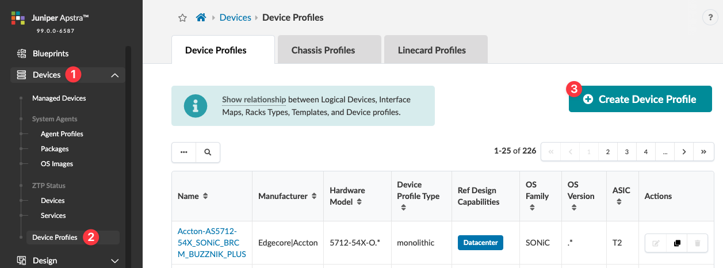
Task: Sort table by Manufacturer column arrows
Action: point(314,196)
